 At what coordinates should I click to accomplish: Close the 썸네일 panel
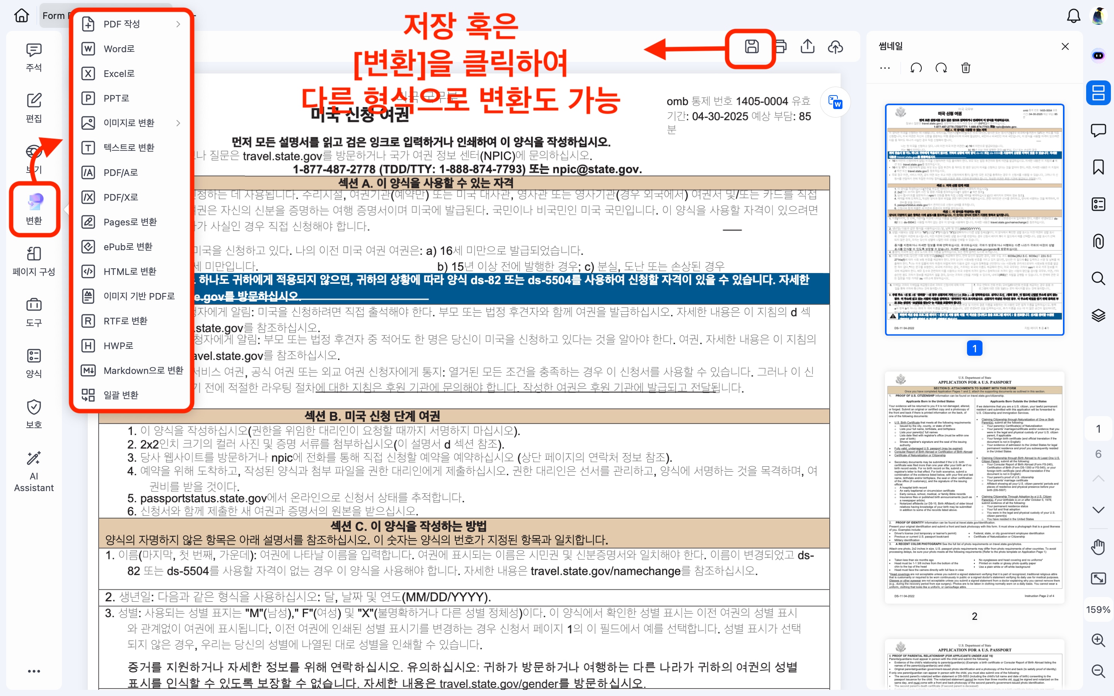(x=1065, y=46)
